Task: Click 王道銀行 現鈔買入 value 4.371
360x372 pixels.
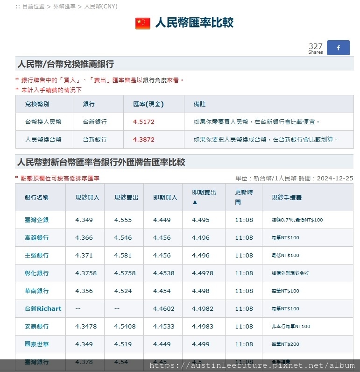Action: tap(84, 256)
